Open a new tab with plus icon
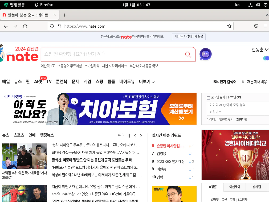The width and height of the screenshot is (269, 202). (64, 15)
